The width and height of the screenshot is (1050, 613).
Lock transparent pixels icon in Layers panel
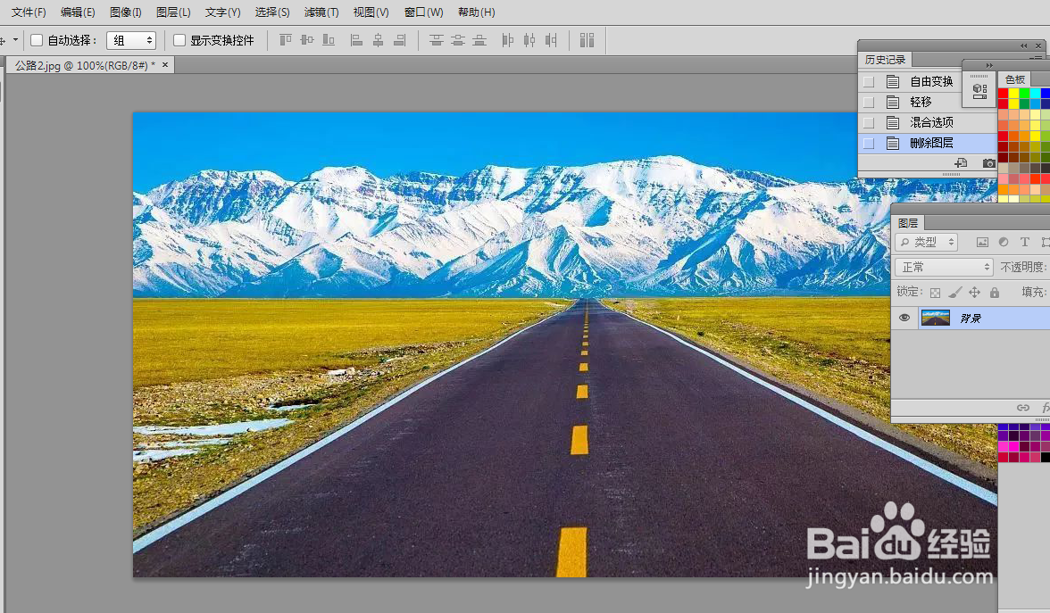[936, 293]
